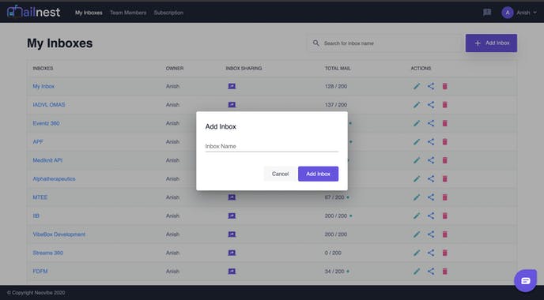Screen dimensions: 544x300
Task: Click the inbox sharing icon for My Inbox
Action: 232,86
